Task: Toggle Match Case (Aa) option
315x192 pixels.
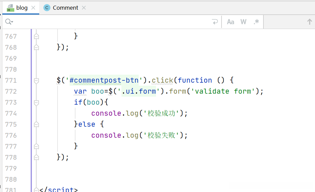Action: (231, 22)
